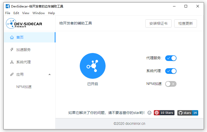Open the Edit menu
207x132 pixels.
point(16,13)
